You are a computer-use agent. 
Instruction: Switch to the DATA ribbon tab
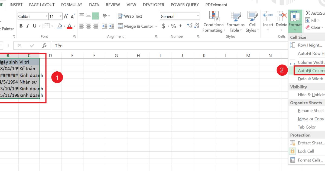tap(94, 5)
